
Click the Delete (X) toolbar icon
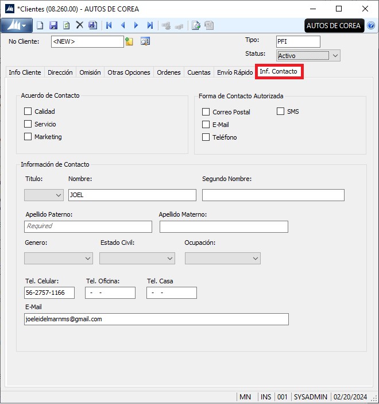[80, 25]
